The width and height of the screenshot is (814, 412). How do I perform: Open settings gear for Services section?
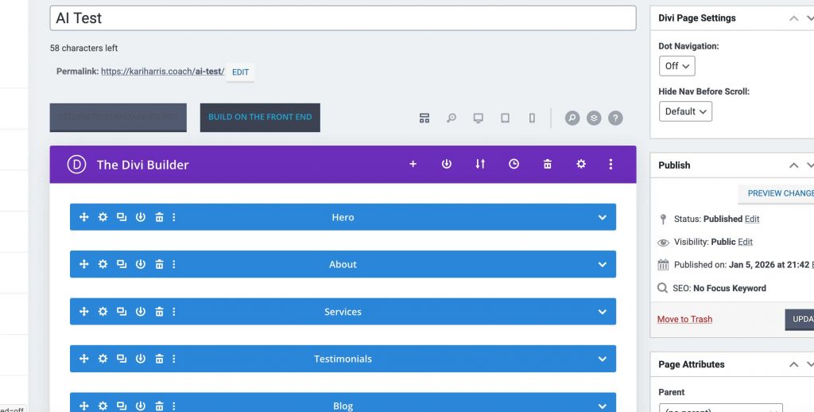coord(103,312)
